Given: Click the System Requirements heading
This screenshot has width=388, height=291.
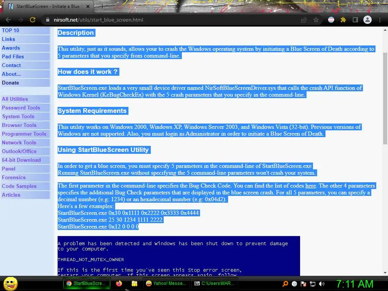Looking at the screenshot, I should 92,111.
